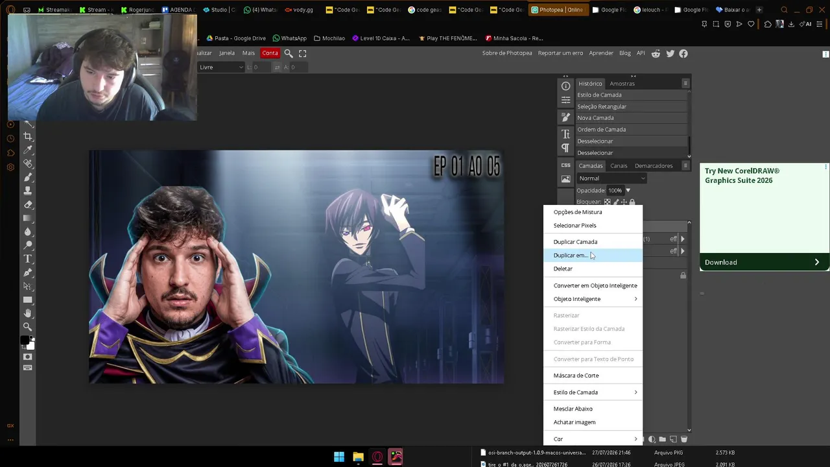
Task: Click the Delete layer trash icon
Action: pos(683,439)
